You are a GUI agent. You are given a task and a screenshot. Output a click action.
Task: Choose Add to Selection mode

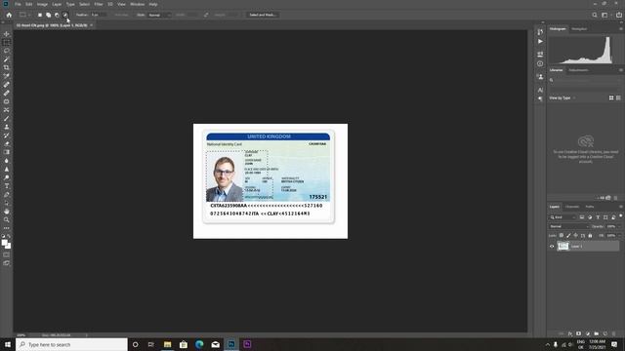click(x=48, y=15)
